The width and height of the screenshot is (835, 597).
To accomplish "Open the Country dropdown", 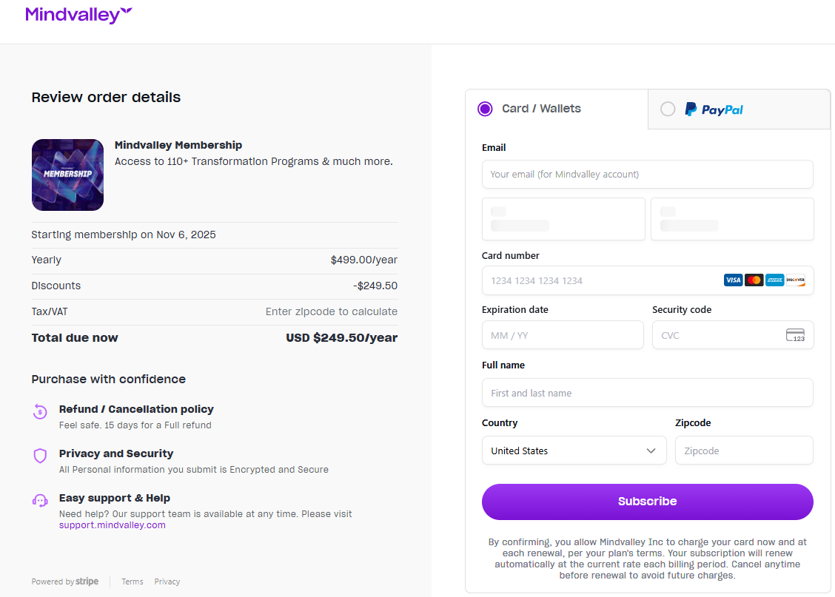I will coord(574,451).
